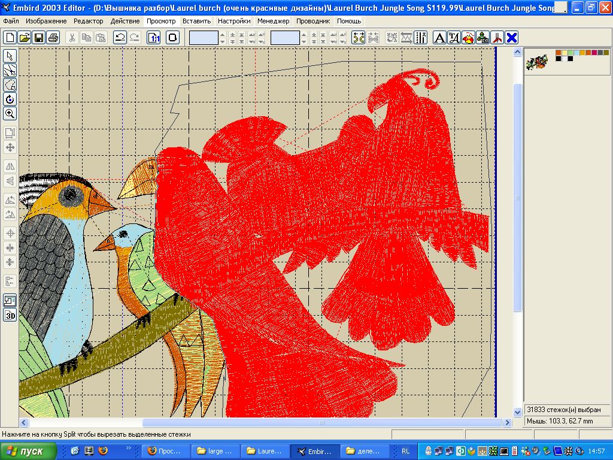Click up arrow of first numeric field spinner

(x=223, y=35)
